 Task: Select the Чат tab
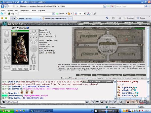(85, 81)
